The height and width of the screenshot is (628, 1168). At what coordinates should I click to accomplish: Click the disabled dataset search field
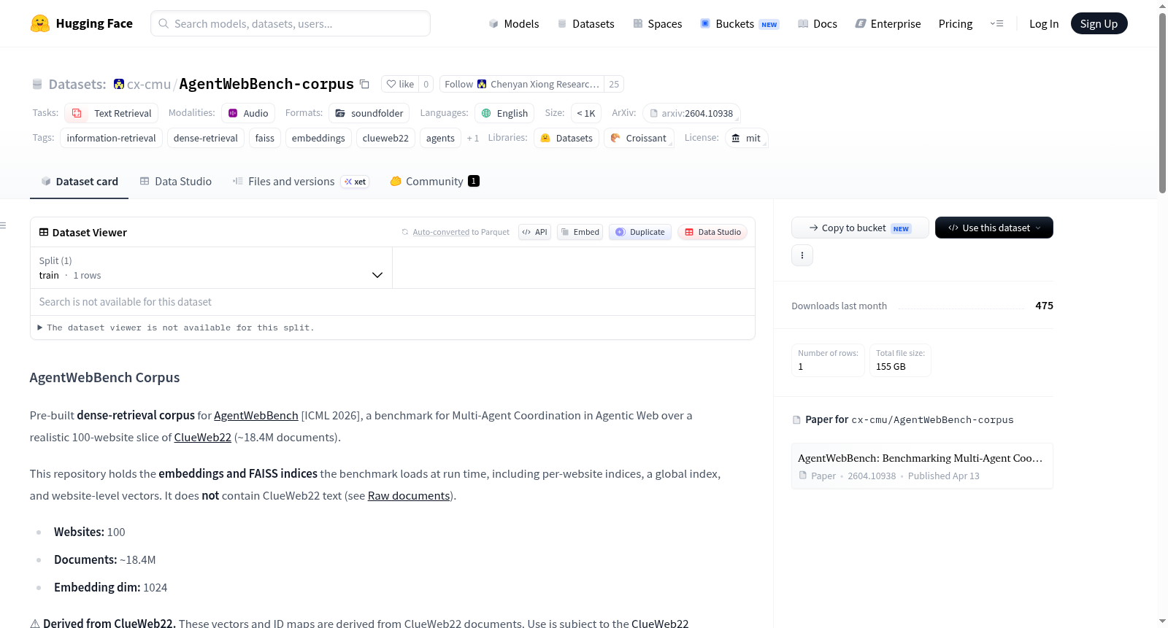[x=393, y=302]
